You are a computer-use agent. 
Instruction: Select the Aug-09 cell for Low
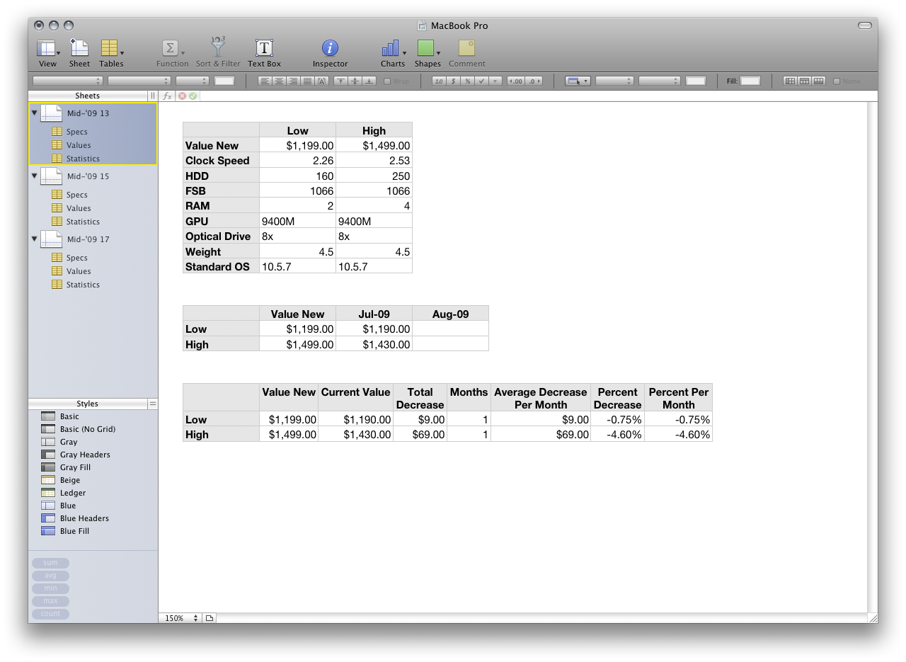click(x=450, y=329)
